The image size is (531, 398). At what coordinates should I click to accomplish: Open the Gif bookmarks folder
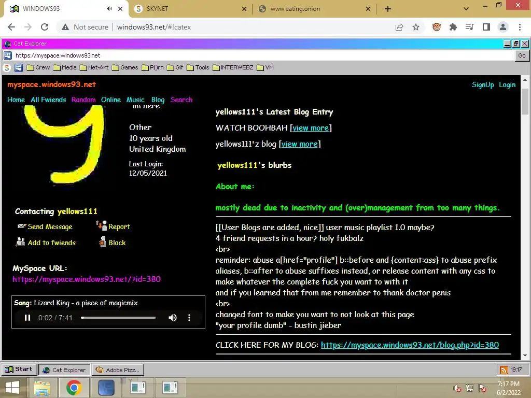tap(175, 68)
